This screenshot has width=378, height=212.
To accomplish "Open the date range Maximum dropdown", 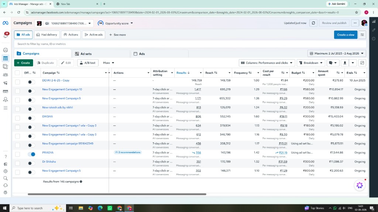I will [x=337, y=53].
